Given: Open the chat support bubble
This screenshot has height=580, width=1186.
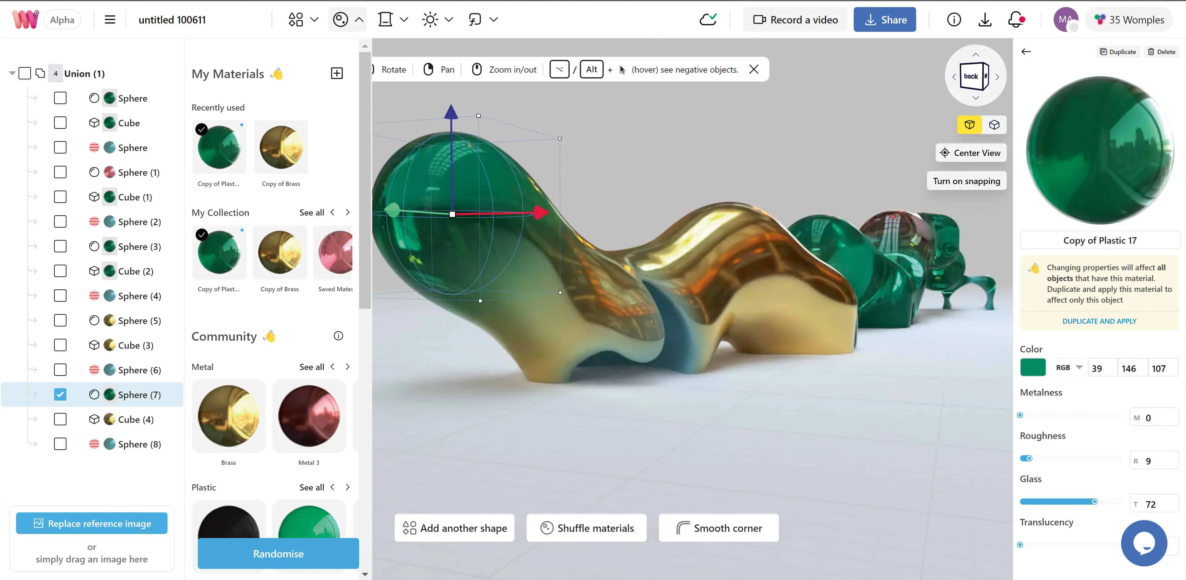Looking at the screenshot, I should pos(1144,543).
